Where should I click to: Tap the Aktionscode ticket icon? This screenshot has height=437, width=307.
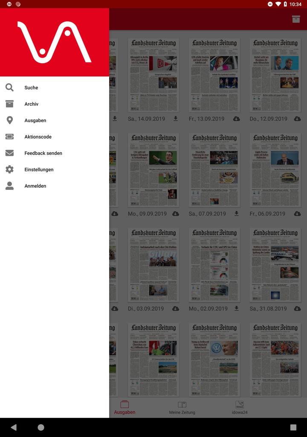[9, 137]
